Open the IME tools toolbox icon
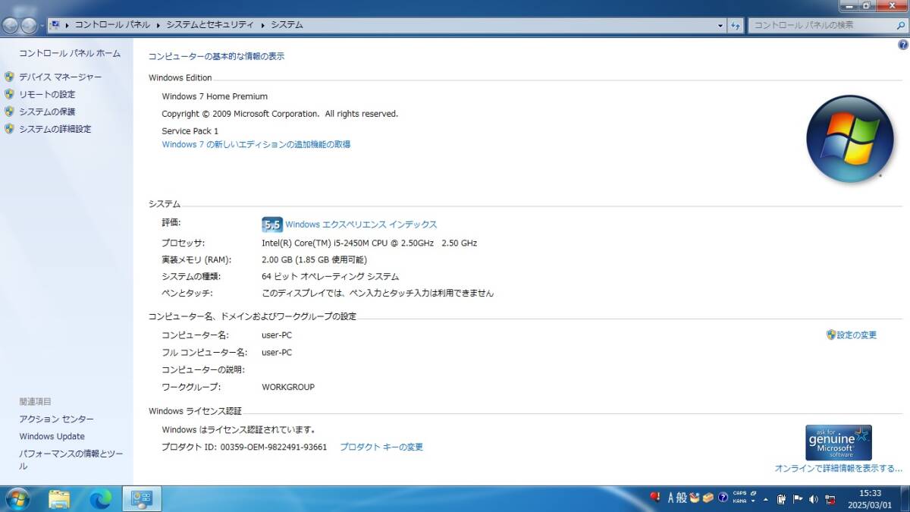910x512 pixels. coord(708,498)
